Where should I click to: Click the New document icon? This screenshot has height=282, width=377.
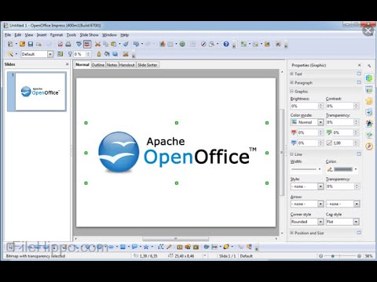10,44
